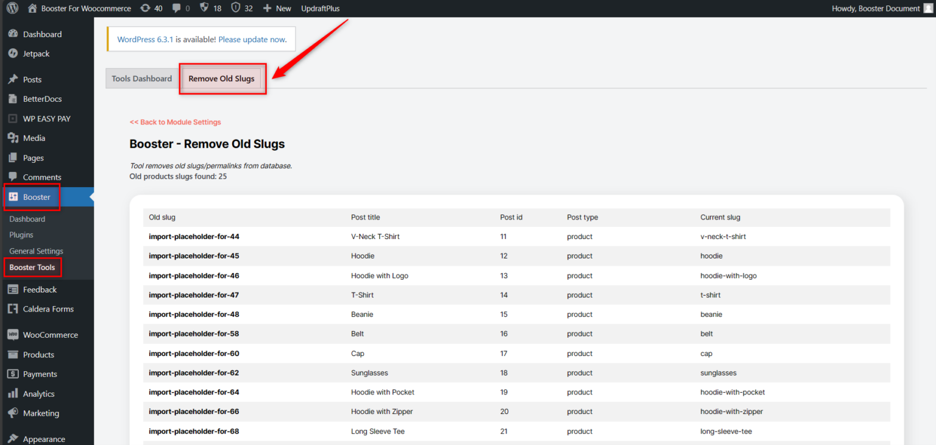Click the Comments icon in sidebar
936x445 pixels.
(13, 177)
